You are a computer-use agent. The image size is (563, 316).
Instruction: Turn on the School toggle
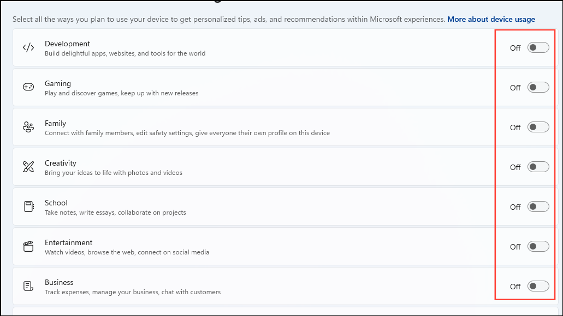coord(538,206)
